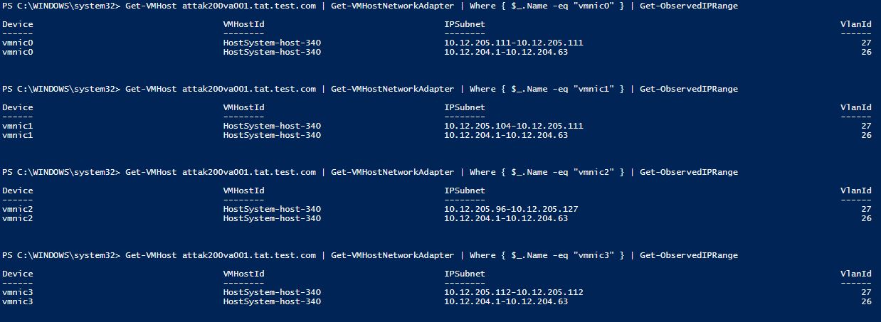Click the VlanId header in the vmnic3 output
The image size is (881, 322).
pos(855,274)
